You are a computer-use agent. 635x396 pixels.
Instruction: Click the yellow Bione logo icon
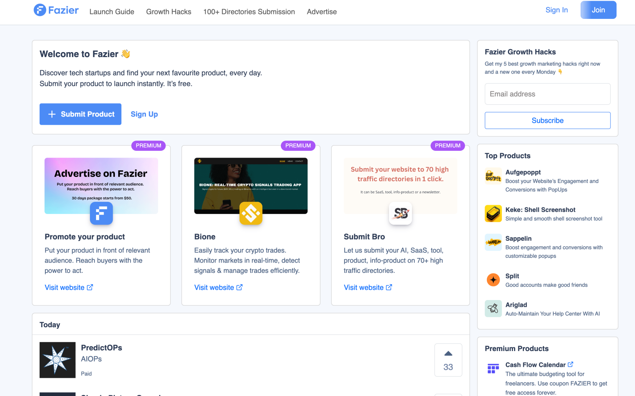click(251, 213)
